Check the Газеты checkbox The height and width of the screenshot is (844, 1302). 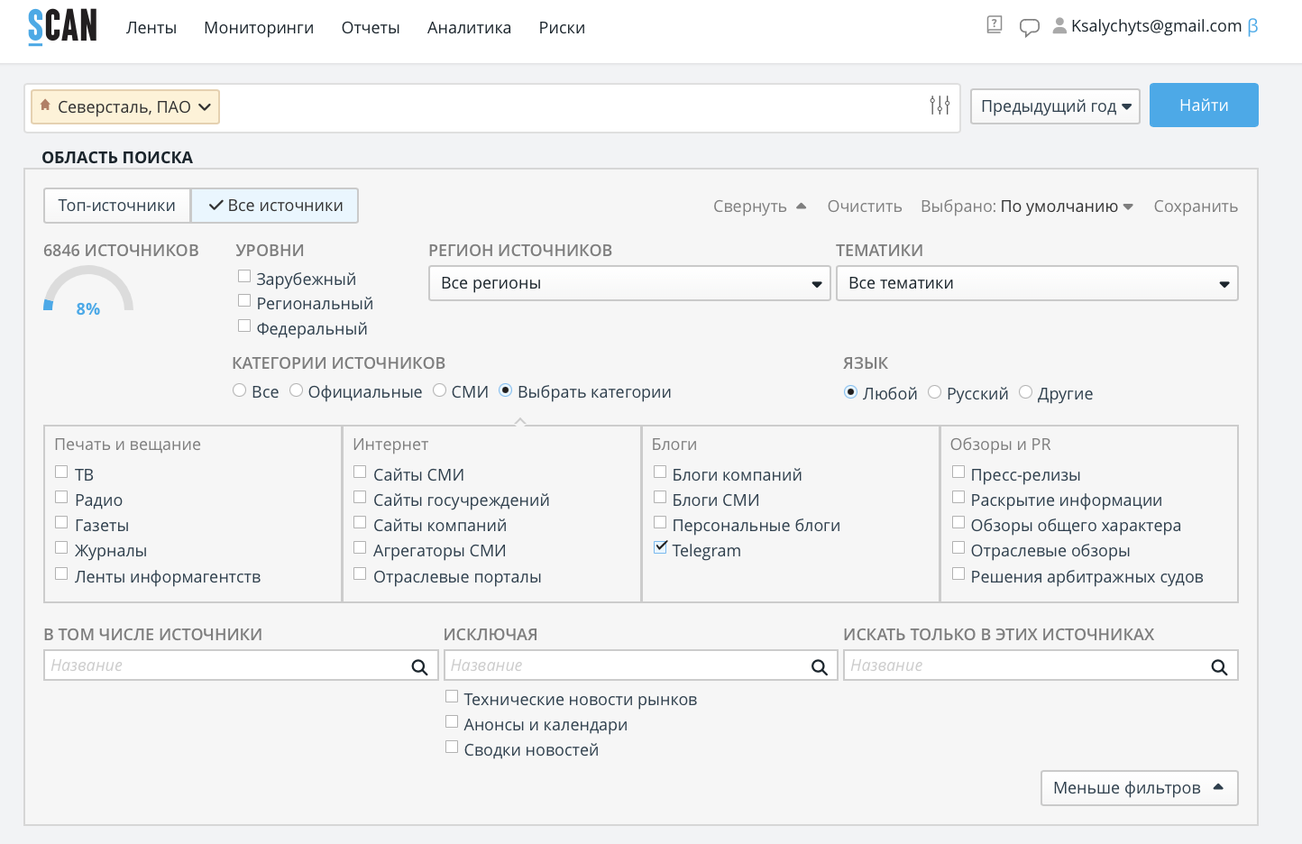[61, 522]
